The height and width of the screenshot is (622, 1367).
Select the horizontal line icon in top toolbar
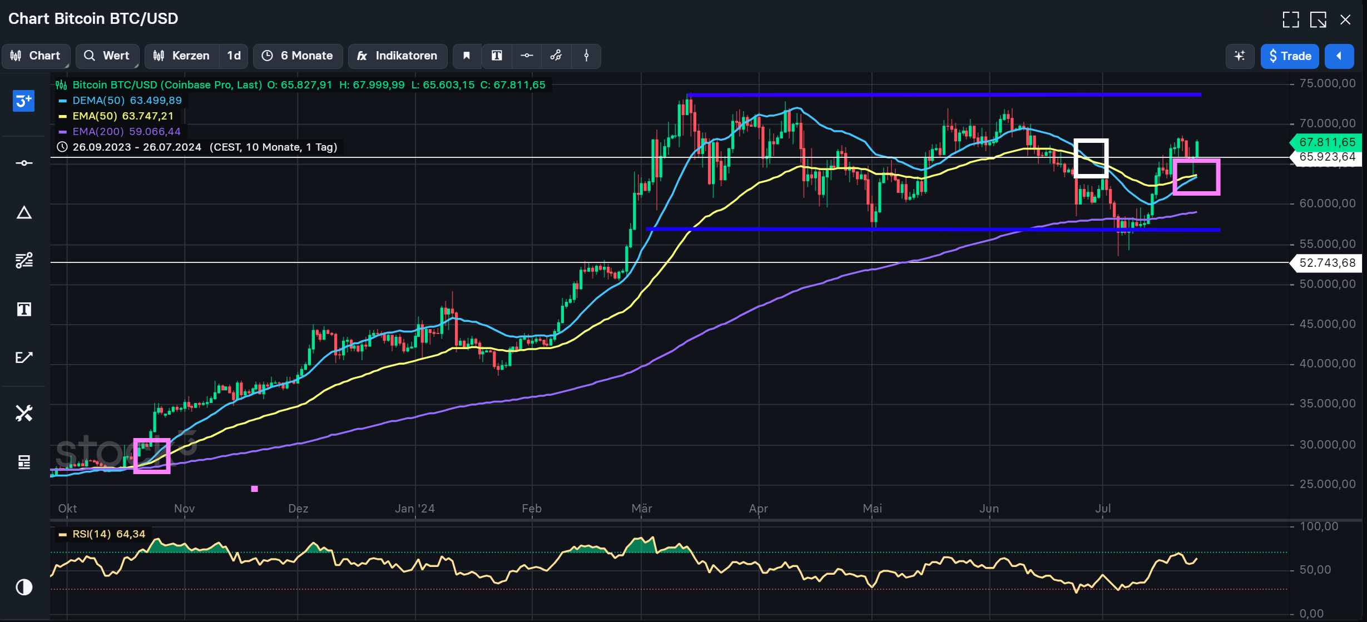pos(527,56)
